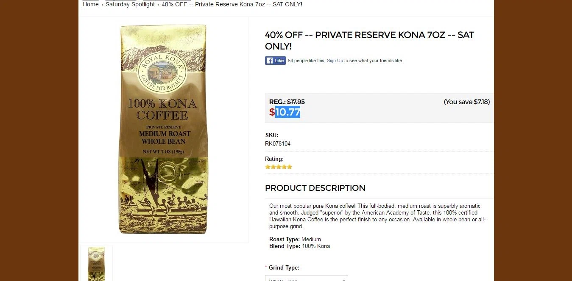Click the SKU number RK078104
Viewport: 572px width, 281px height.
click(x=278, y=143)
